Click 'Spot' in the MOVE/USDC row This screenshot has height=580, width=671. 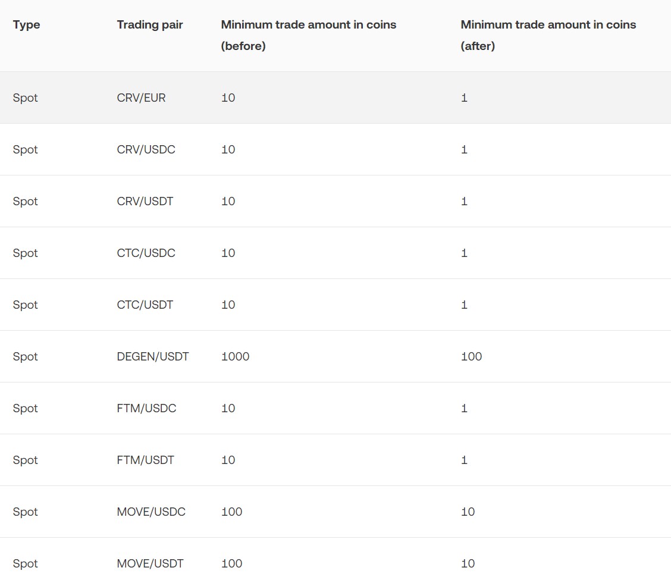(x=25, y=512)
